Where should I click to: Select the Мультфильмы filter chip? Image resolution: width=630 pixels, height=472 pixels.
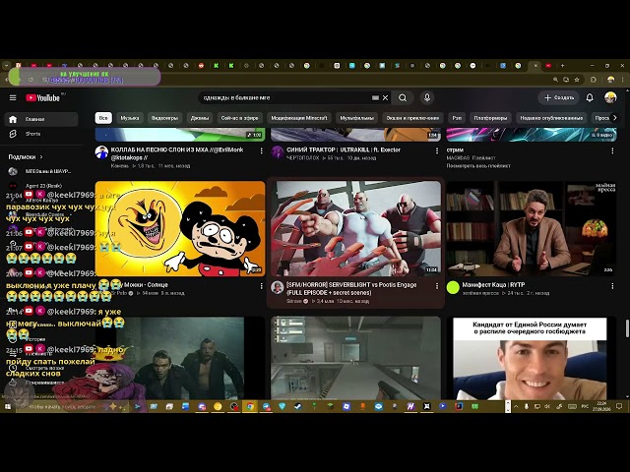click(356, 118)
